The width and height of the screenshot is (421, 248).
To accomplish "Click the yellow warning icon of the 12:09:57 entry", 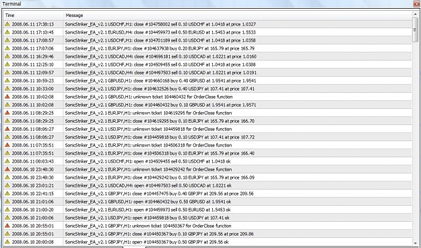I will [x=7, y=73].
